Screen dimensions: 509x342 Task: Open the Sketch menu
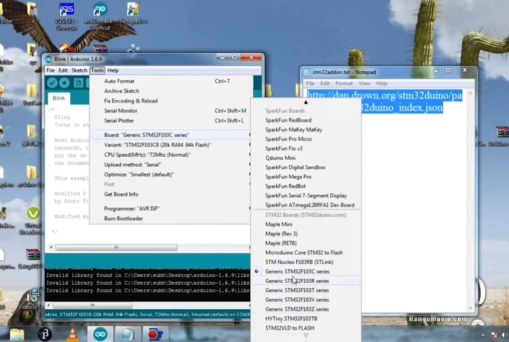click(x=79, y=70)
